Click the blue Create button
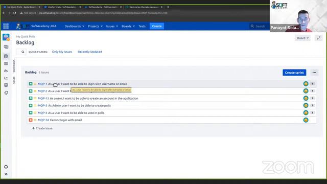327x184 pixels. tap(157, 26)
